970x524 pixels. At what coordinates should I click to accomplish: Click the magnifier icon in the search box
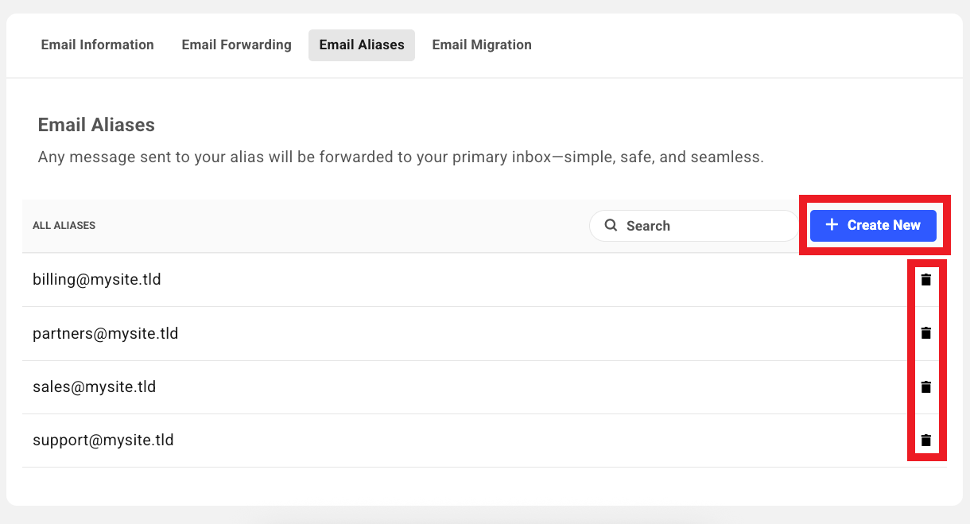click(611, 225)
